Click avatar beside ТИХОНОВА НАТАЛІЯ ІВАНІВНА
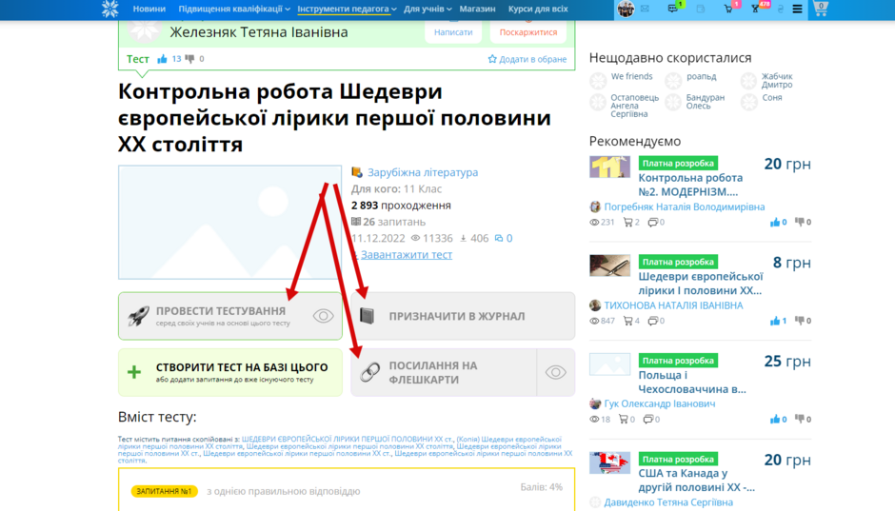The height and width of the screenshot is (511, 895). coord(595,305)
